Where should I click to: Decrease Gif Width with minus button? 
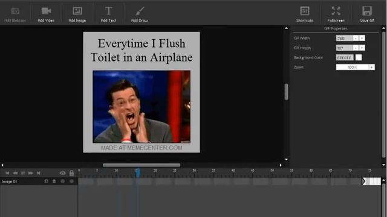point(356,38)
